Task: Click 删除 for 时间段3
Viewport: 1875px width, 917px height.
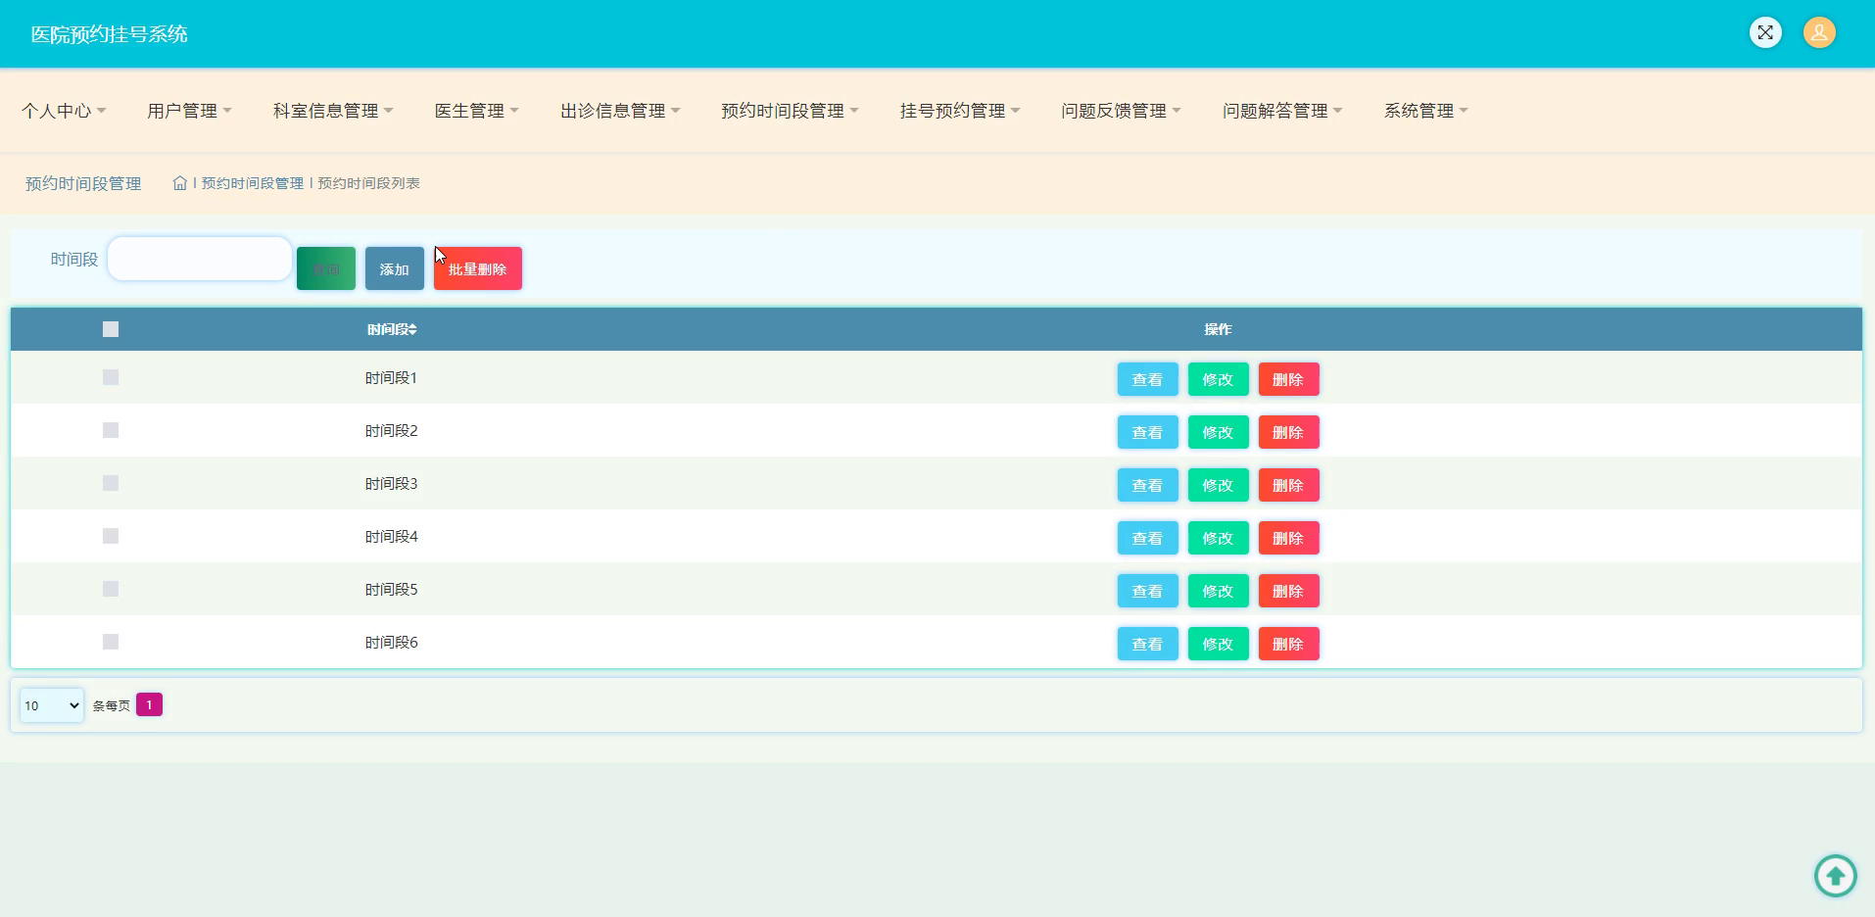Action: [1288, 485]
